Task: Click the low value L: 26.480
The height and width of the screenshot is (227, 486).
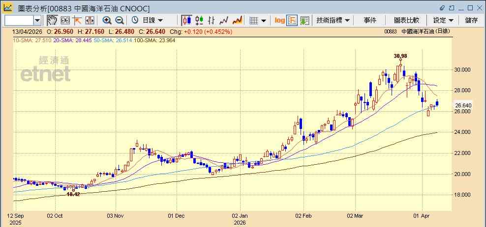Action: click(x=121, y=31)
